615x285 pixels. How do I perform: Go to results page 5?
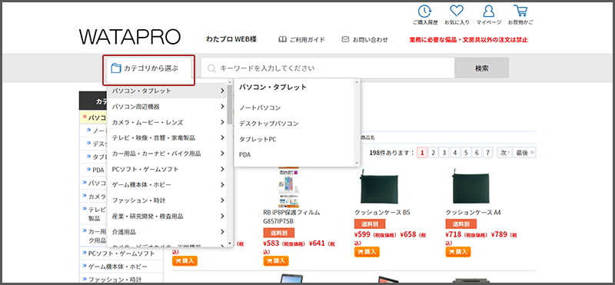(x=466, y=153)
